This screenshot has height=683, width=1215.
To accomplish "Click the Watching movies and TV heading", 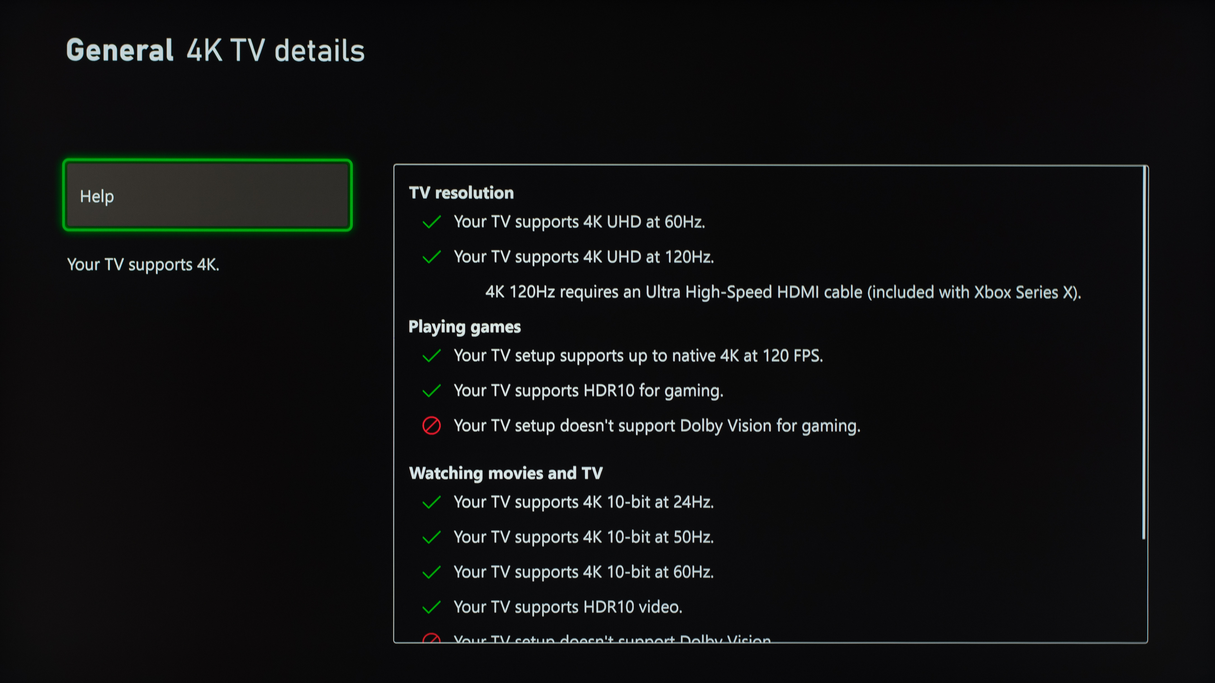I will point(506,473).
